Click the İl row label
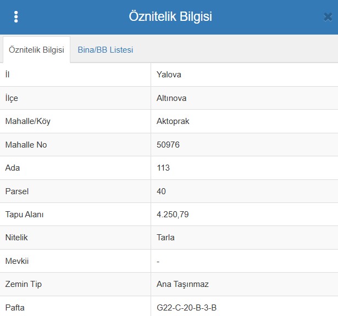The height and width of the screenshot is (316, 338). point(7,75)
